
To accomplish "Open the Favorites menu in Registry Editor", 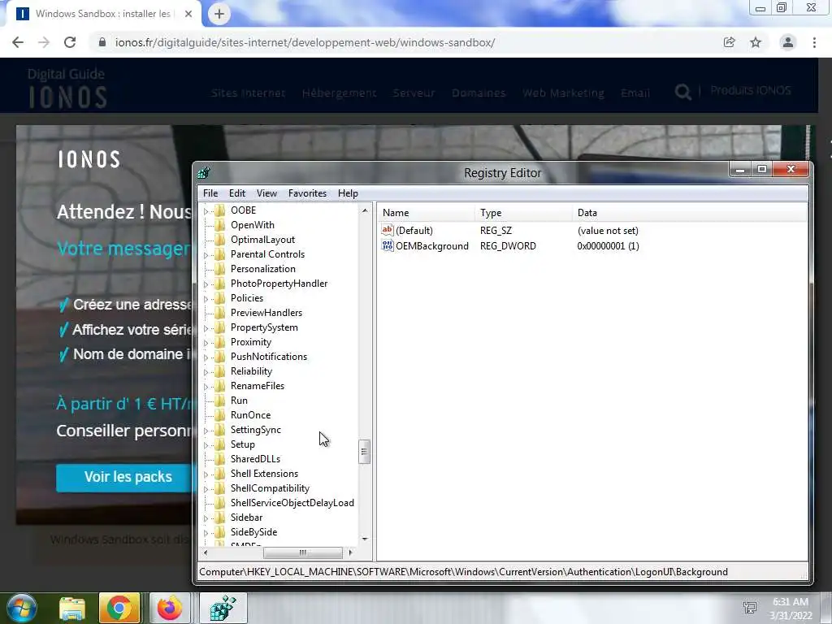I will point(307,193).
